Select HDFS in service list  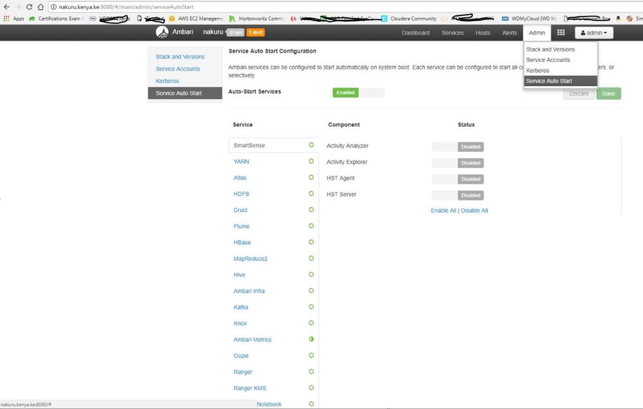pos(241,194)
